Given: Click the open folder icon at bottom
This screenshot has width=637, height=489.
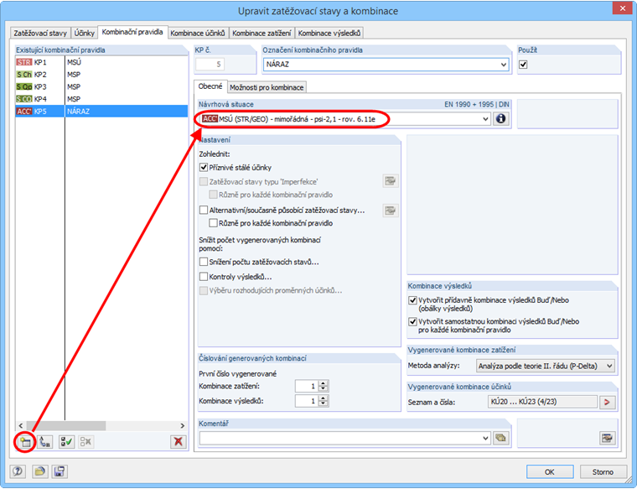Looking at the screenshot, I should tap(40, 471).
